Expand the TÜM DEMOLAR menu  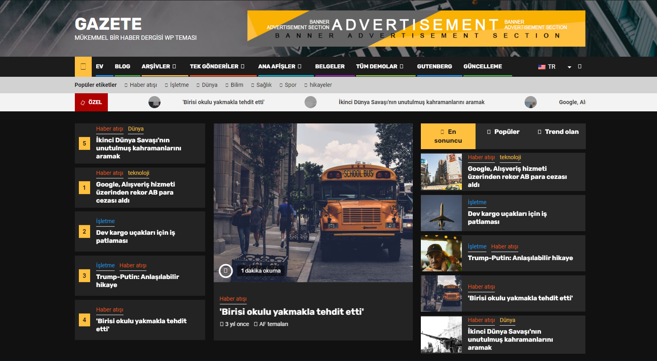pos(380,66)
